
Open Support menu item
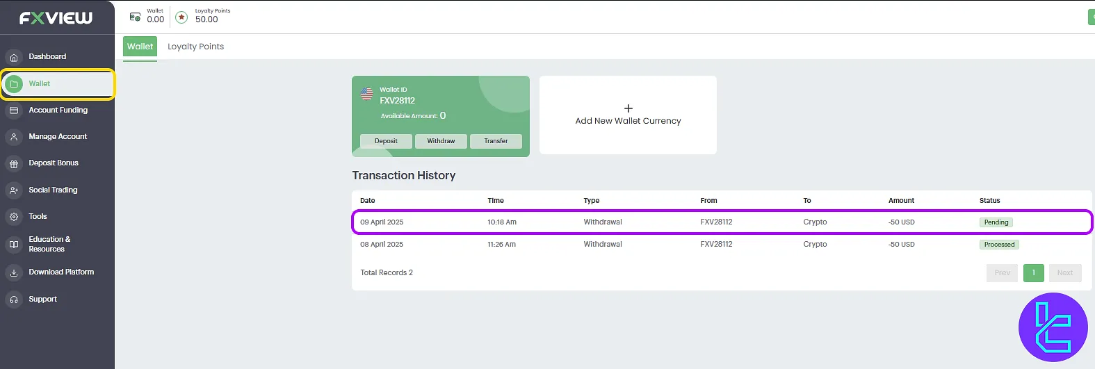[42, 299]
